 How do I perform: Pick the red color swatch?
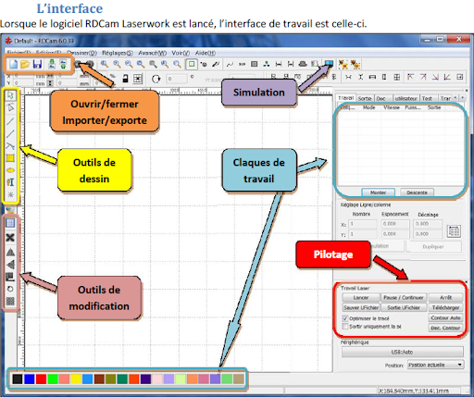[x=41, y=378]
